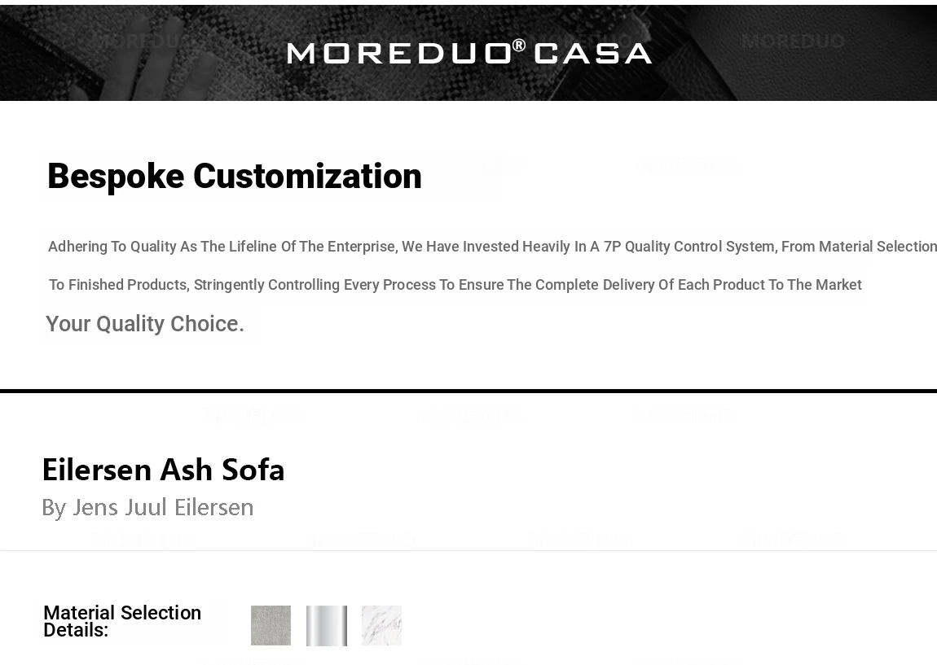Select the grey fabric material swatch
This screenshot has height=665, width=937.
click(x=271, y=625)
